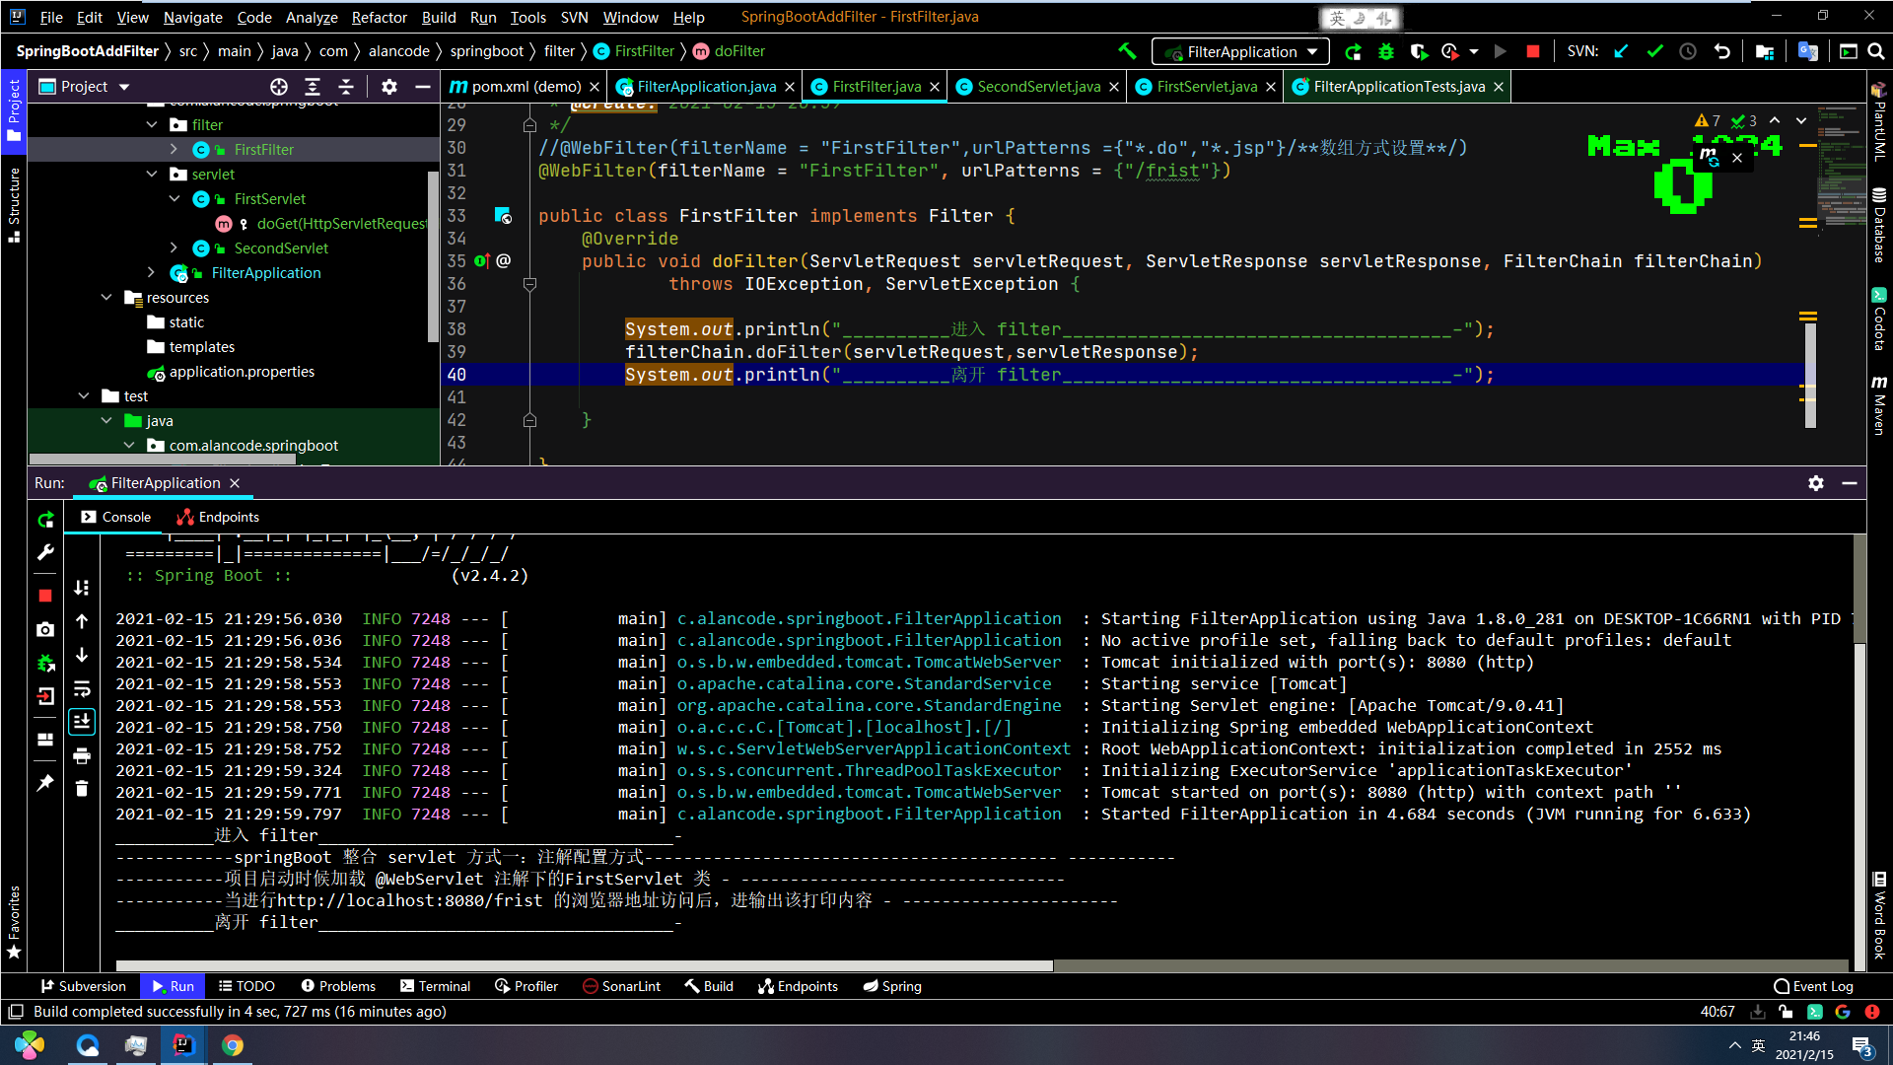Open Run panel options gear icon
The width and height of the screenshot is (1893, 1065).
tap(1816, 483)
